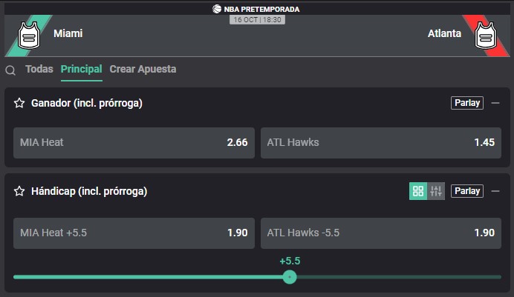
Task: Select MIA Heat +5.5 handicap at 1.90
Action: (x=134, y=233)
